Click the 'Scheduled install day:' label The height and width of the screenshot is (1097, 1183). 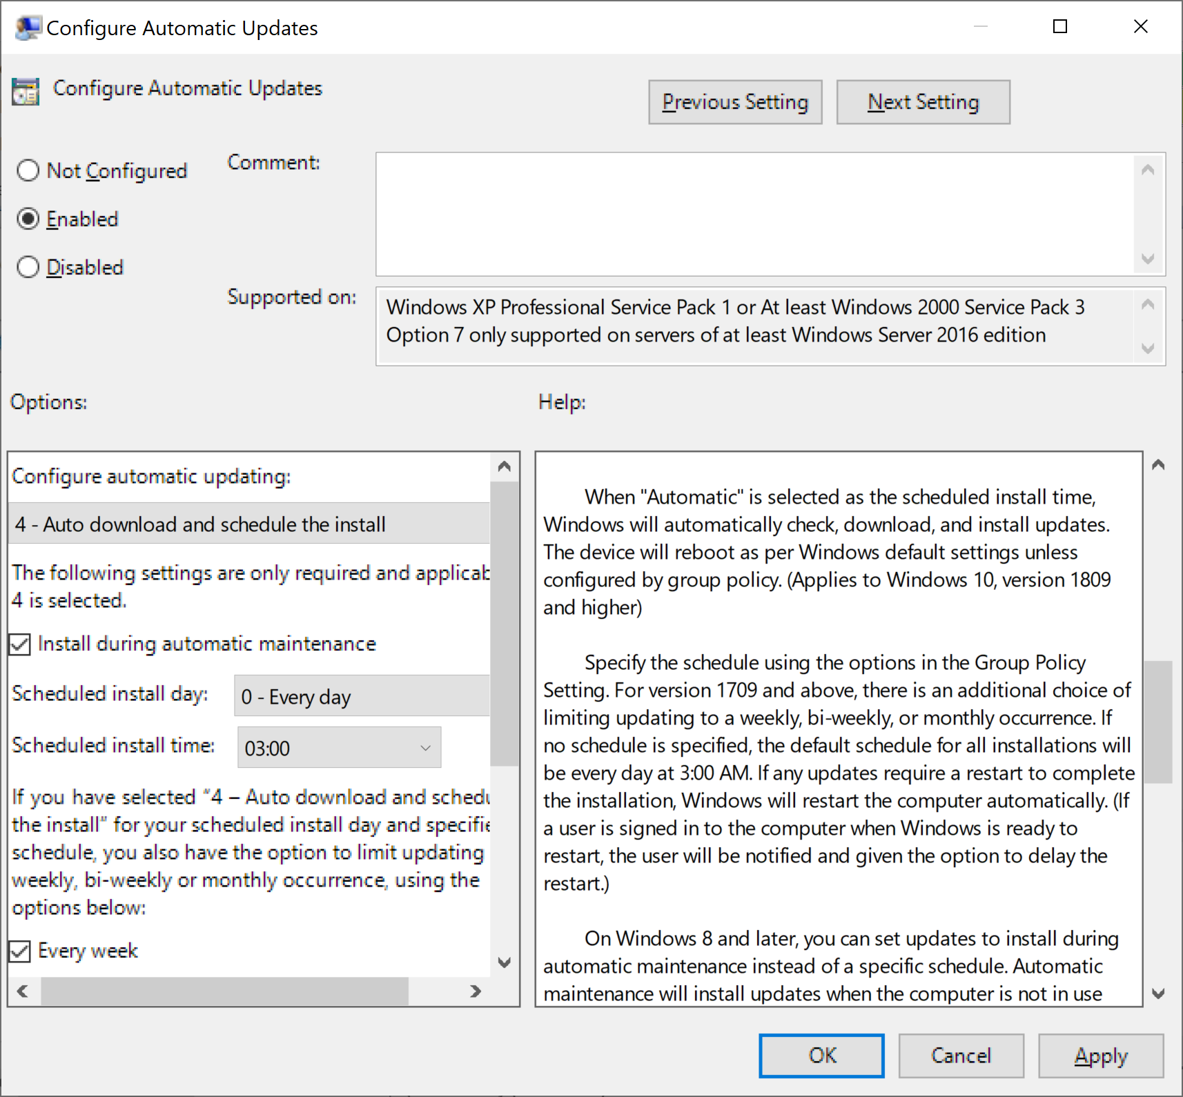click(110, 693)
